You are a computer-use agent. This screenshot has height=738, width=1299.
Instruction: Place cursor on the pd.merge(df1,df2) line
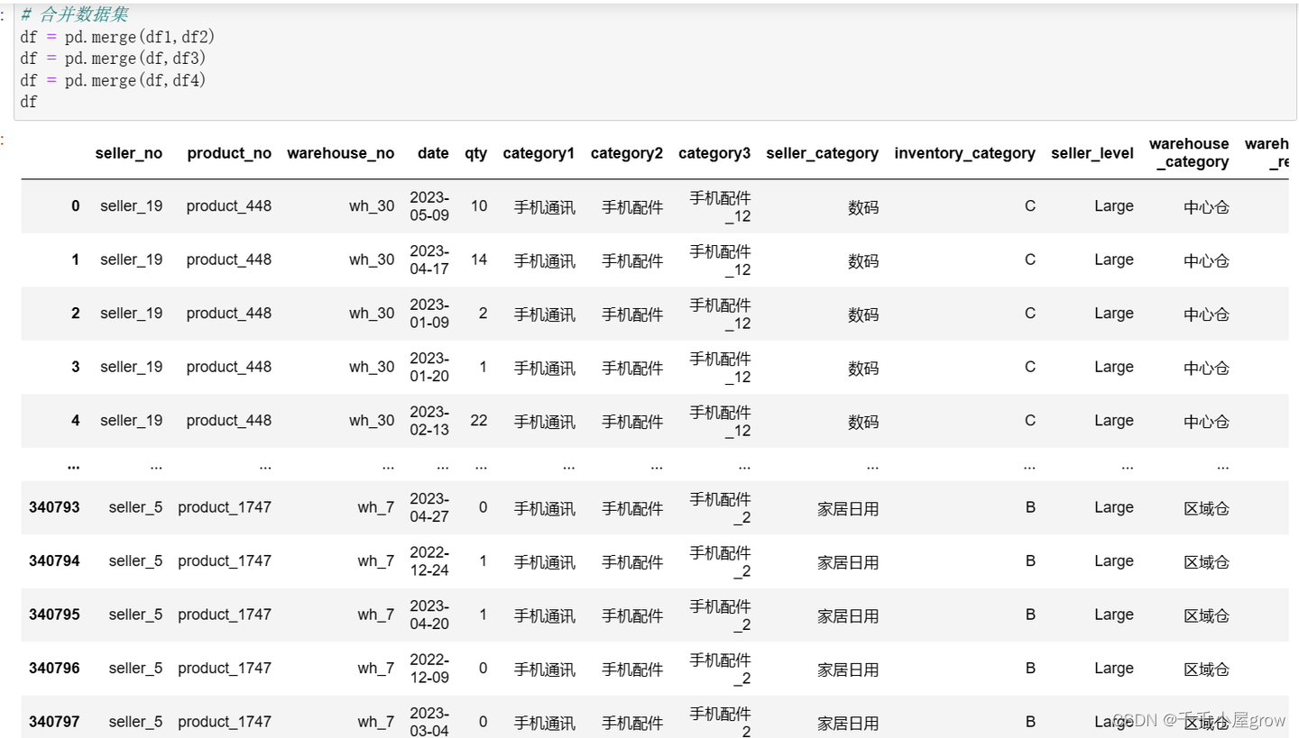pyautogui.click(x=117, y=37)
